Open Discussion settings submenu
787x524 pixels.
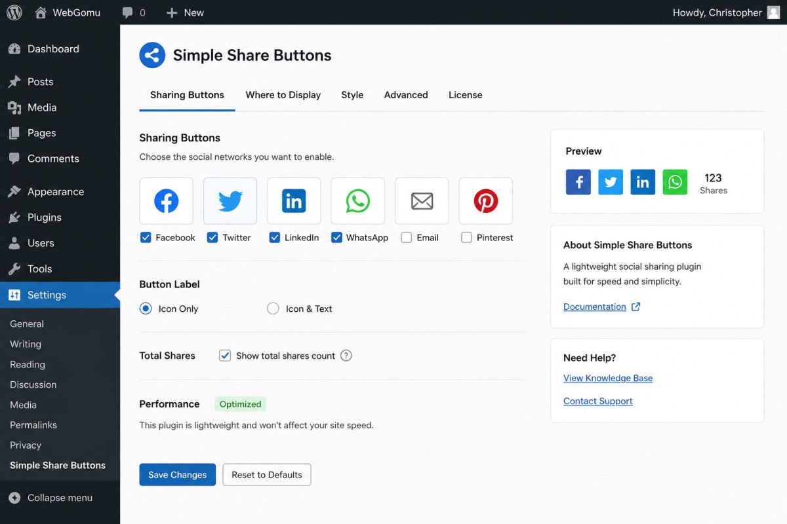click(33, 384)
